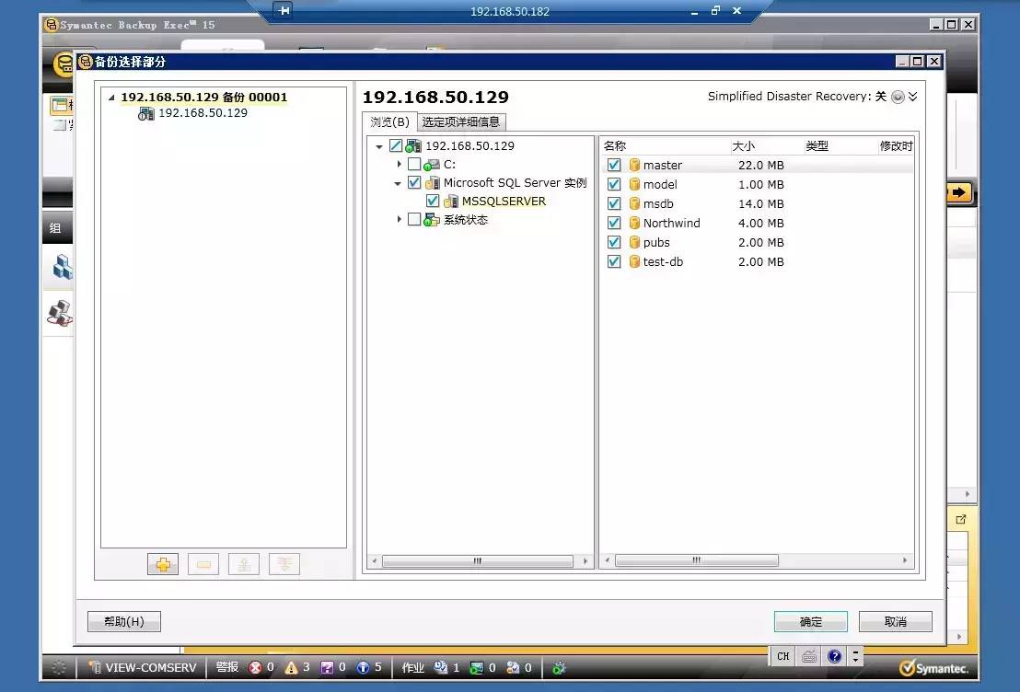The image size is (1020, 692).
Task: Click the 帮助(H) button
Action: [x=124, y=622]
